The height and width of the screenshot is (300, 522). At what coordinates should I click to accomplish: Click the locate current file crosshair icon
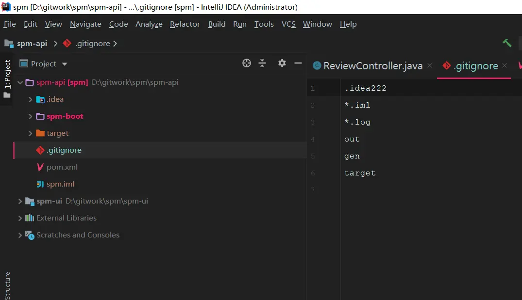246,63
